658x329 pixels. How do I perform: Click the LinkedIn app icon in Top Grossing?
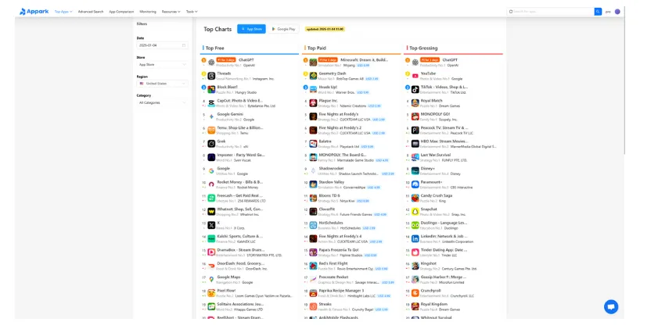415,238
